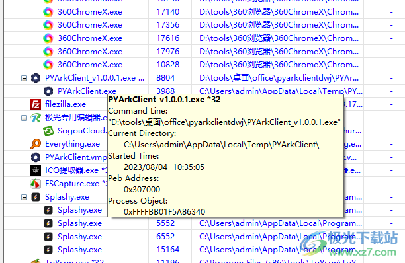
Task: Select 360ChromeX.exe name in PID 17616 row
Action: (90, 38)
